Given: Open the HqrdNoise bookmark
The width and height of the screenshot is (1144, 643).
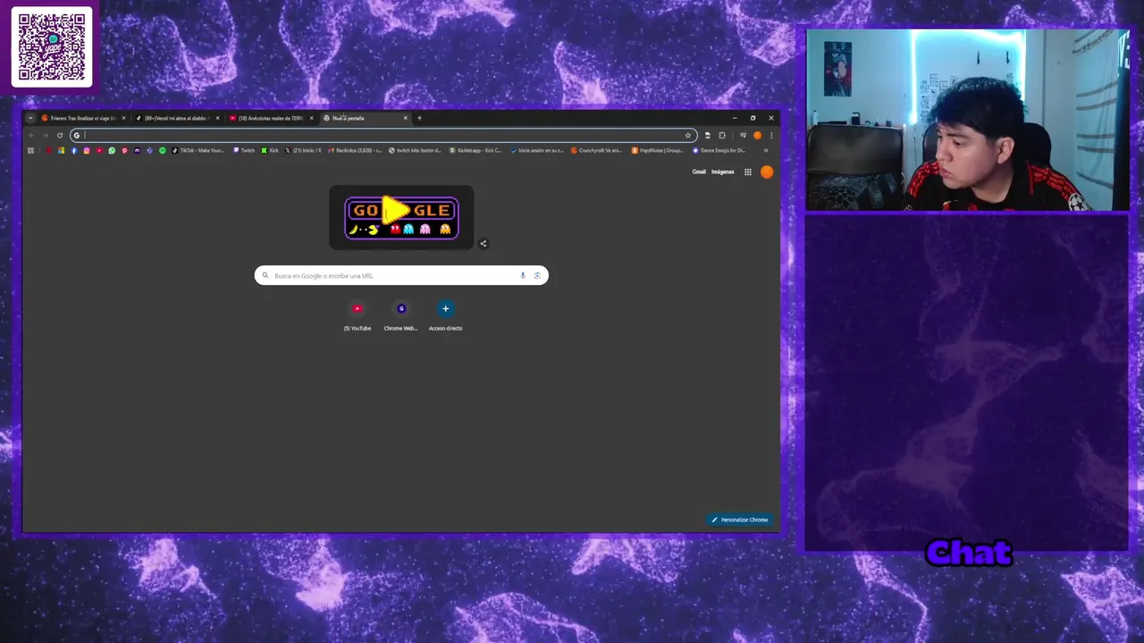Looking at the screenshot, I should [x=658, y=150].
